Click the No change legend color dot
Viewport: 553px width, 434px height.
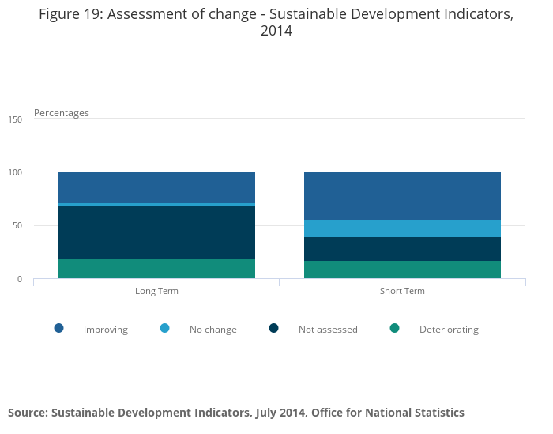click(x=164, y=328)
